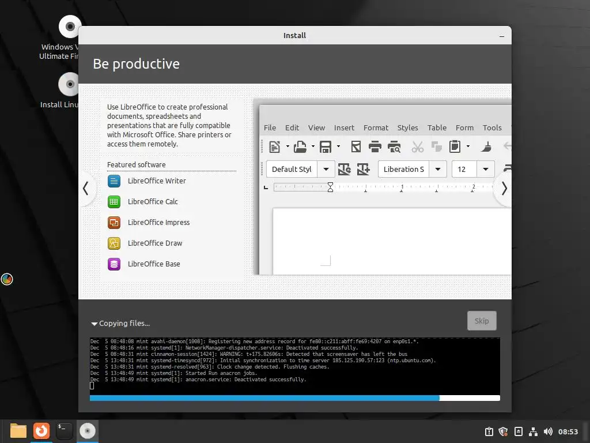The width and height of the screenshot is (590, 443).
Task: Click the LibreOffice Draw label
Action: click(x=155, y=243)
